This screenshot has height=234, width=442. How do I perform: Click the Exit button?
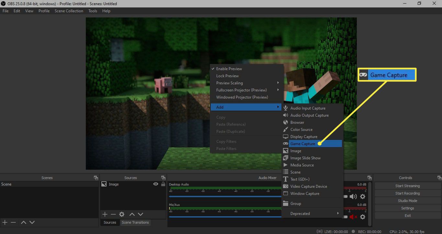[x=407, y=216]
